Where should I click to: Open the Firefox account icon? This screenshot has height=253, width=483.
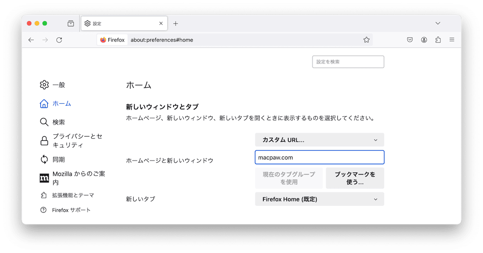click(424, 40)
